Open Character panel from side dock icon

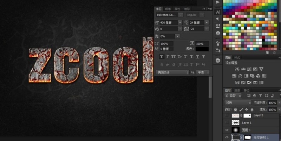click(218, 12)
